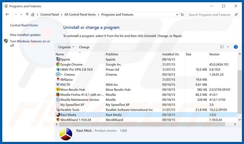Sort by Installed On column header
Viewport: 244px width, 144px height.
(173, 54)
